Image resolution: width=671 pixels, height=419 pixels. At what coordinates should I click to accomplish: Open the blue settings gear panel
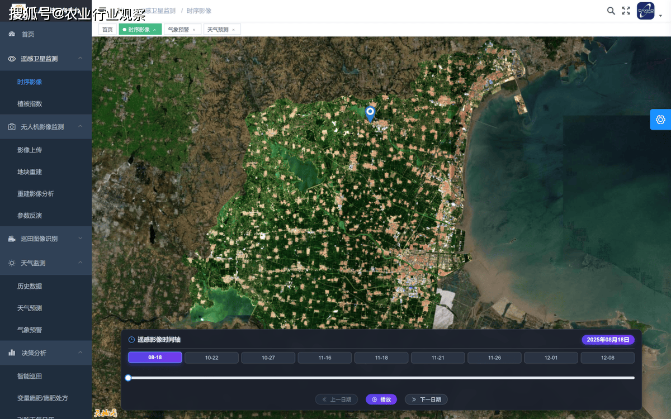pyautogui.click(x=660, y=120)
